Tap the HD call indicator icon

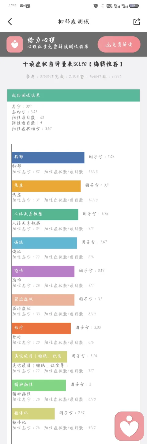coord(109,6)
